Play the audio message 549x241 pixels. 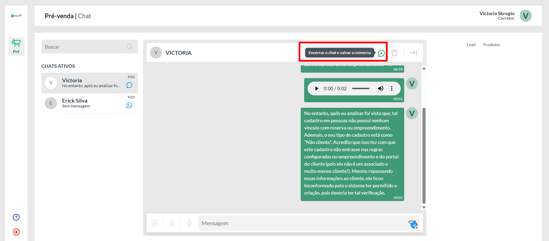point(317,88)
